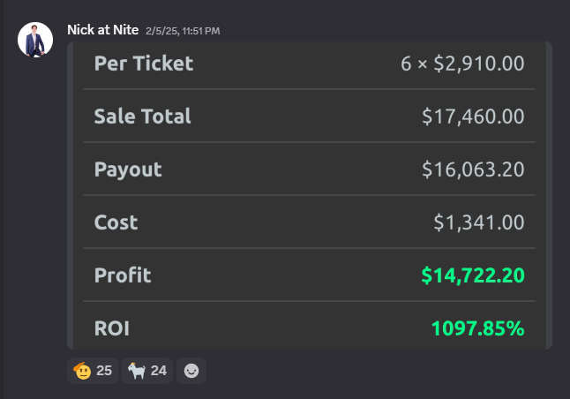Select the $1,341.00 cost amount
Screen dimensions: 570x399
[x=479, y=222]
